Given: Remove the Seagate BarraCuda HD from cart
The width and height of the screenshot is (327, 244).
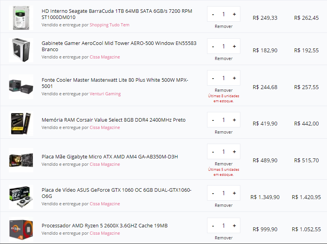Looking at the screenshot, I should click(x=224, y=26).
